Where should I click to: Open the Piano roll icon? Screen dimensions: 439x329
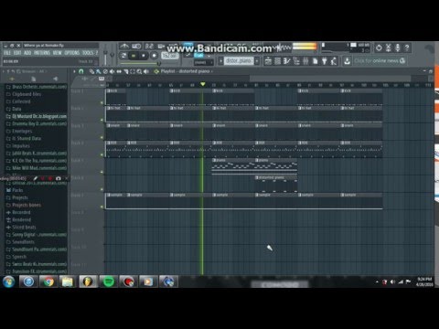click(x=287, y=61)
